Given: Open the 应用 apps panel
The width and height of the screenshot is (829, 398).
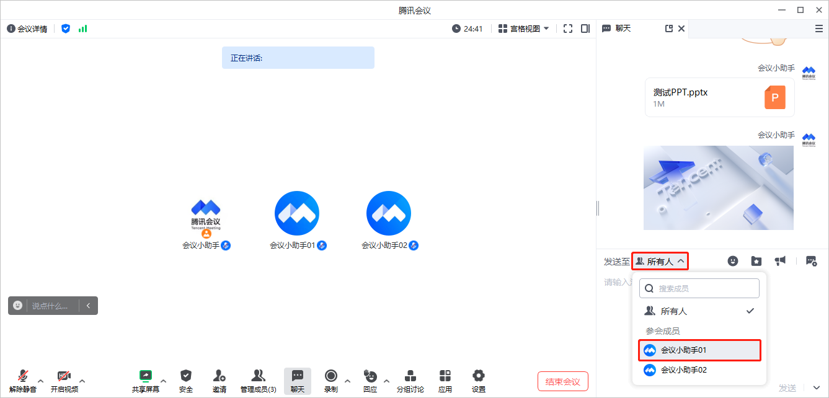Looking at the screenshot, I should click(x=445, y=381).
